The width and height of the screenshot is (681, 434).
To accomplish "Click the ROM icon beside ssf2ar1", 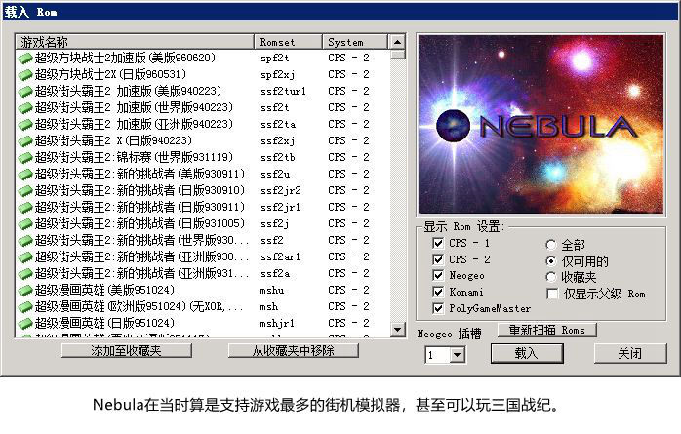I will (x=25, y=256).
